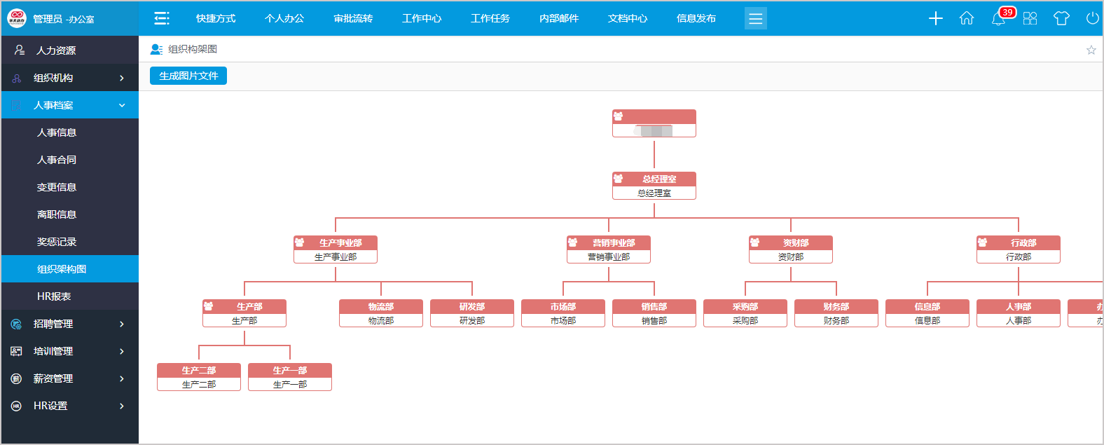Open the 工作中心 top menu
Screen dimensions: 1104x445
click(422, 18)
